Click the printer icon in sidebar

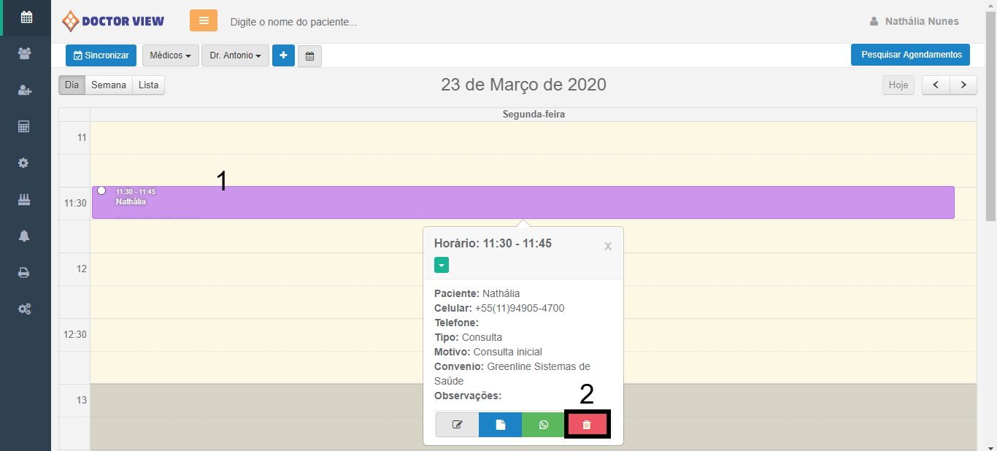pos(25,272)
